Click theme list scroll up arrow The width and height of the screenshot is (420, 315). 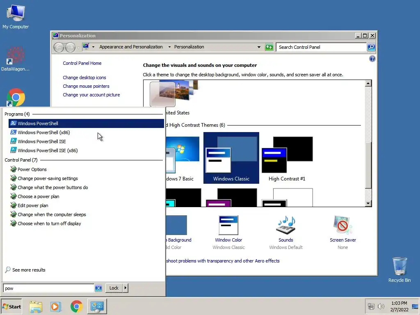coord(368,83)
